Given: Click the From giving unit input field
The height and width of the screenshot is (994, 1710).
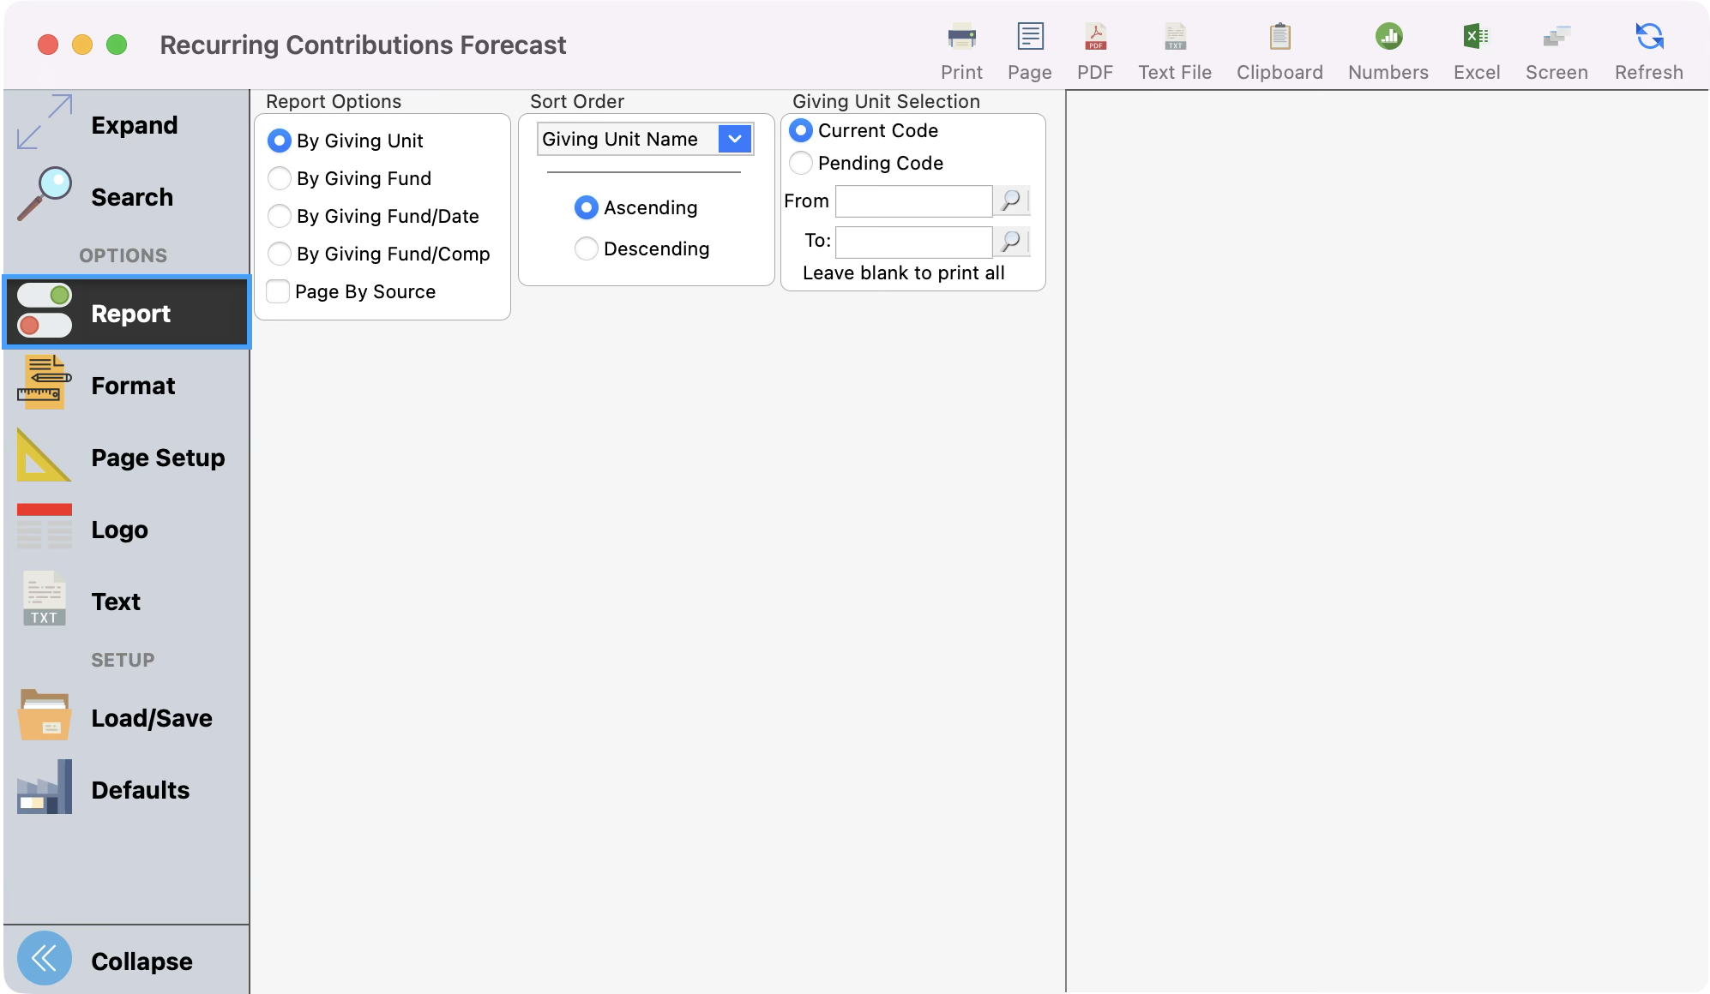Looking at the screenshot, I should click(x=913, y=201).
